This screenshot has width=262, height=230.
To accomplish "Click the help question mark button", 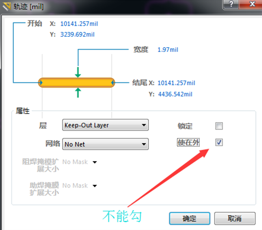I will [231, 4].
